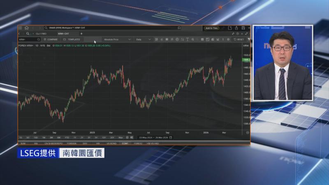Click the home icon in the top bar
Screen dimensions: 329x185
tap(26, 28)
